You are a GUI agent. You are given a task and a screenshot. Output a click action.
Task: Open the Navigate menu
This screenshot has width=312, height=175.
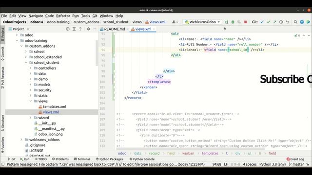point(36,16)
